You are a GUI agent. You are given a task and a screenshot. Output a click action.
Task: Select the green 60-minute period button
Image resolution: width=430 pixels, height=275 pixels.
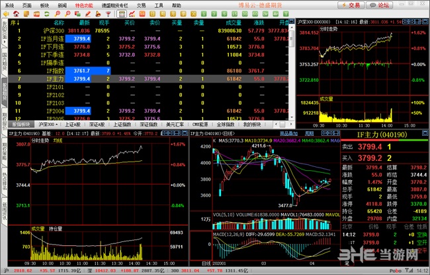point(255,14)
